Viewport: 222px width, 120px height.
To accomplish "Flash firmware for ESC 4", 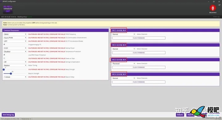I will point(139,82).
